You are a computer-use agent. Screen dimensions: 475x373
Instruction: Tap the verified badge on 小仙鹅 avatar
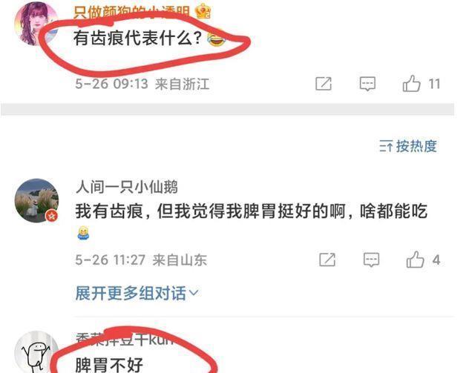pyautogui.click(x=52, y=216)
